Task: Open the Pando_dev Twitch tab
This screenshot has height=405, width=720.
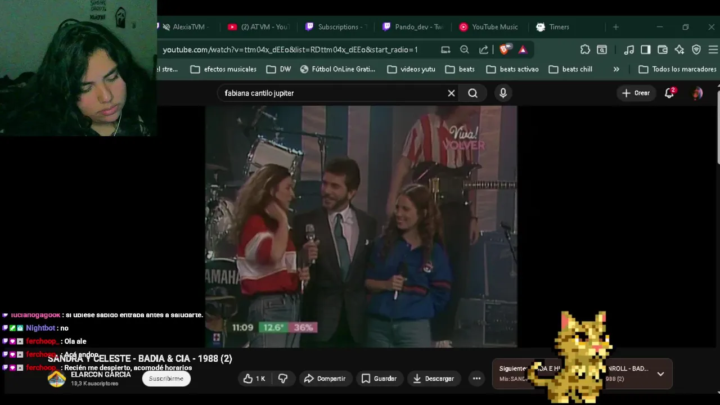Action: coord(413,27)
